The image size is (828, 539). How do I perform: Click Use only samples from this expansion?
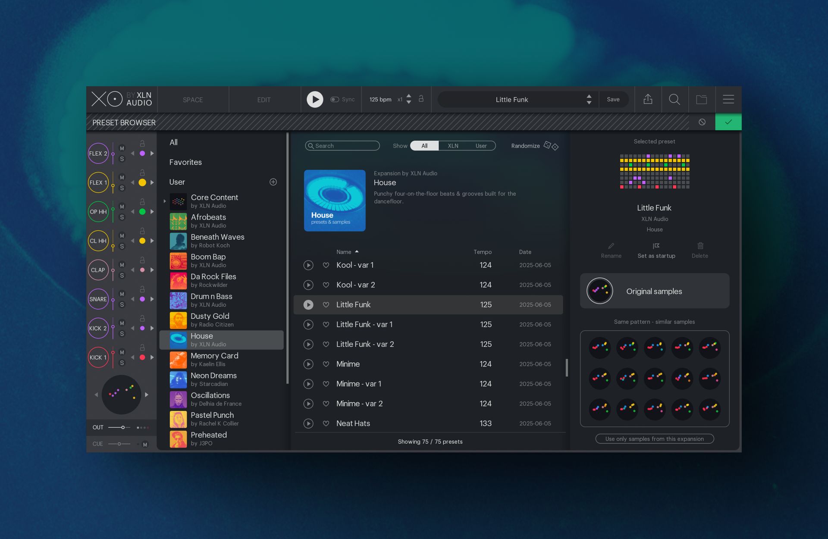click(x=654, y=439)
